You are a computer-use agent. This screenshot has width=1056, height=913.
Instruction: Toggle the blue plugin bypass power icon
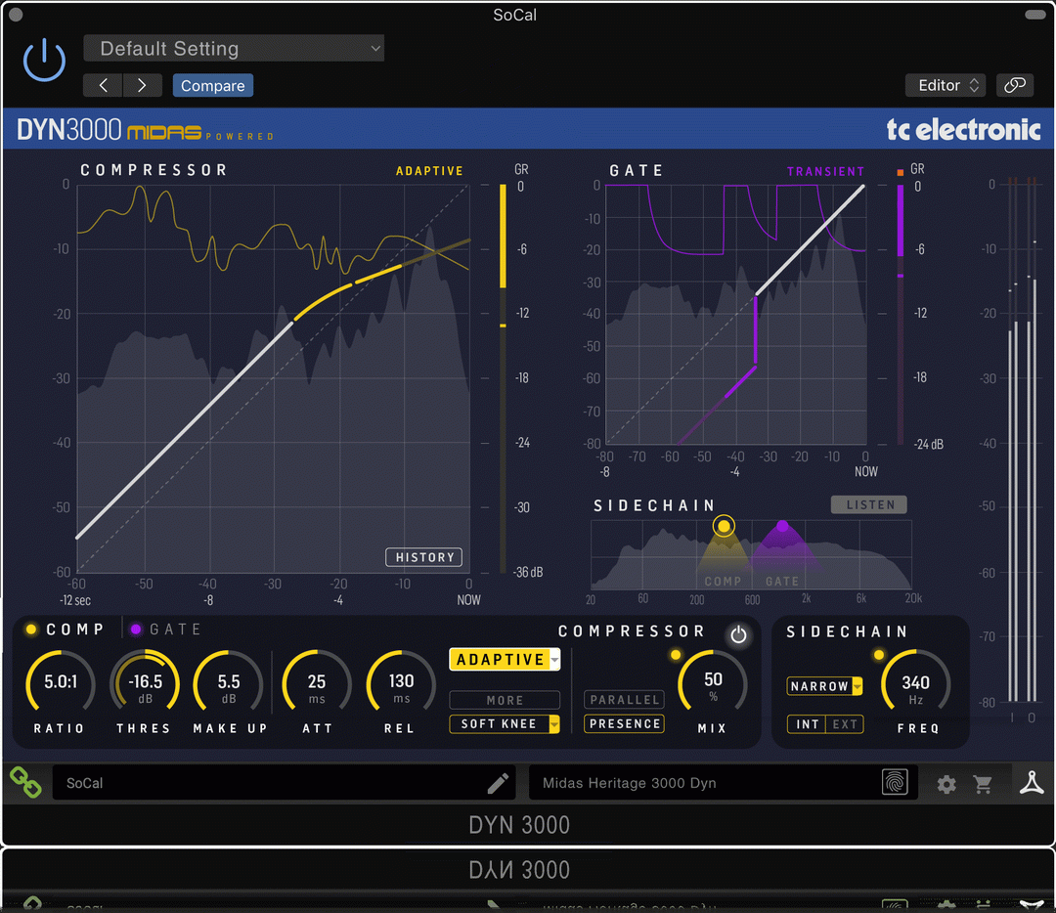click(44, 61)
